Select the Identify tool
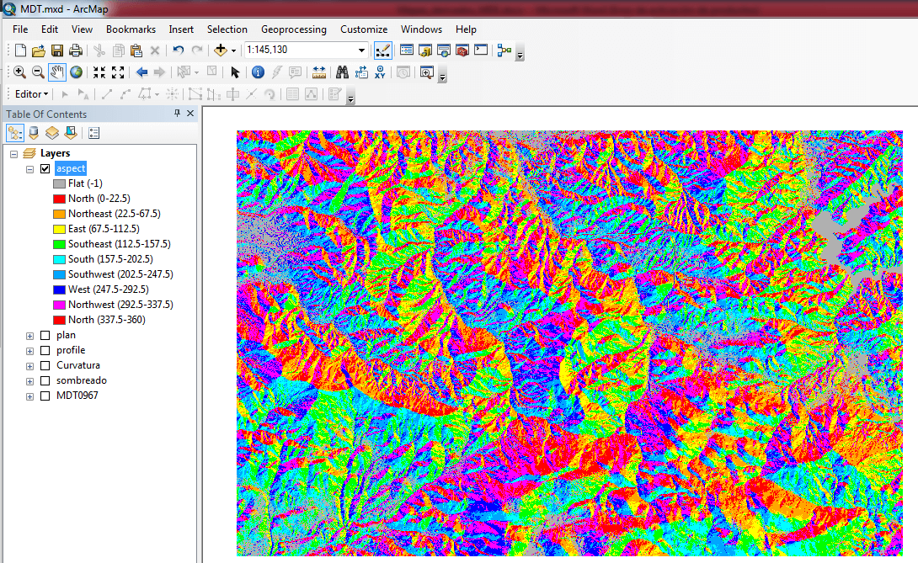This screenshot has height=563, width=918. pos(259,72)
